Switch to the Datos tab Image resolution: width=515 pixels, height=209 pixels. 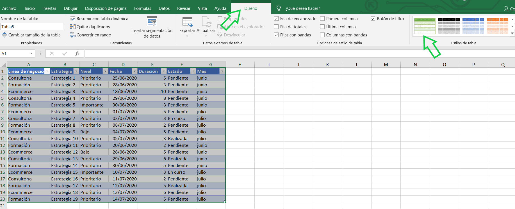point(164,8)
